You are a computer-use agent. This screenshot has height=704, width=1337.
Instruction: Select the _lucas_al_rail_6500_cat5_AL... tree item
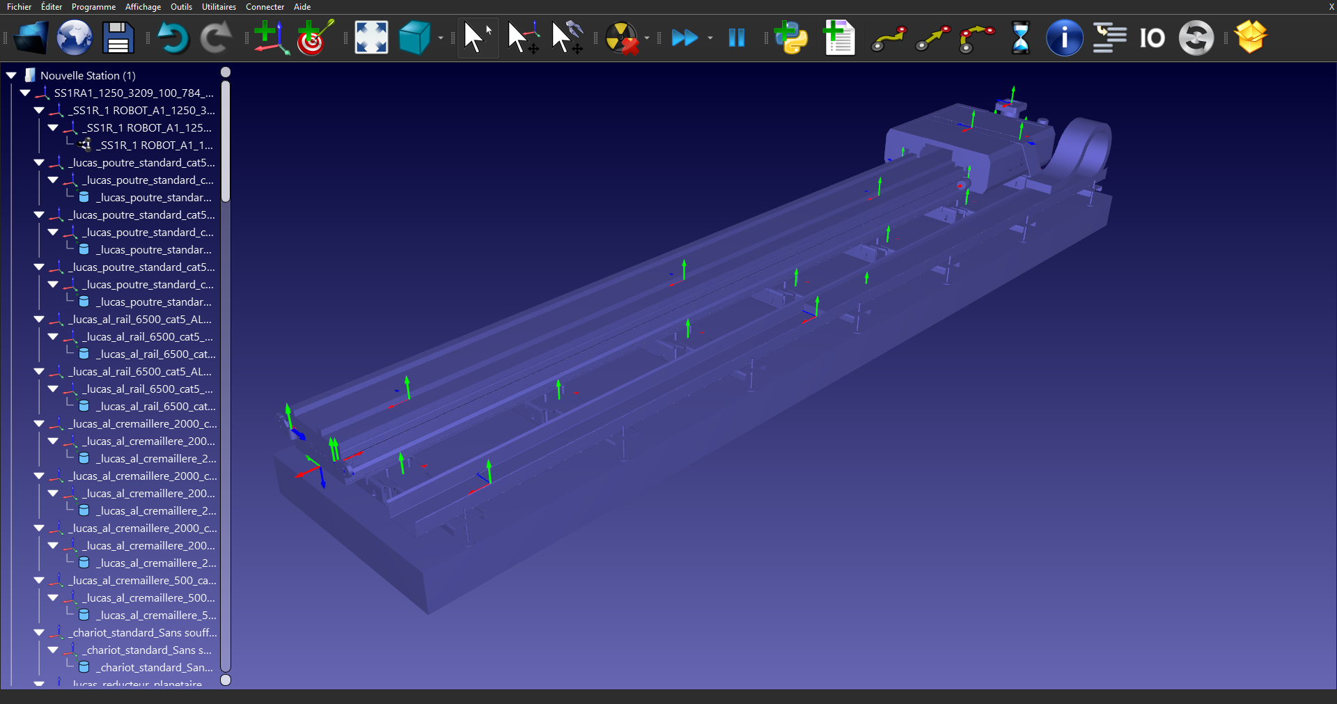[x=142, y=320]
